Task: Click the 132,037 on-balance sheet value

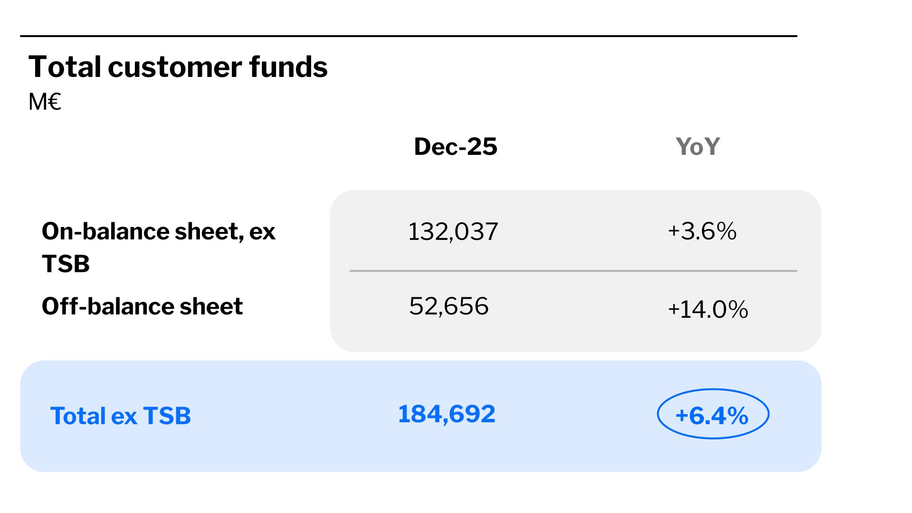Action: point(453,232)
